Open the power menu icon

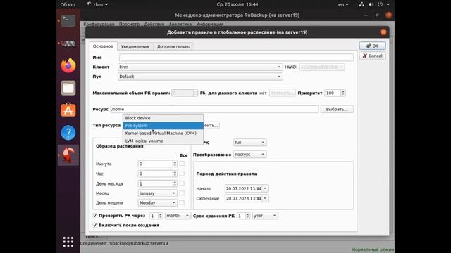pos(380,4)
